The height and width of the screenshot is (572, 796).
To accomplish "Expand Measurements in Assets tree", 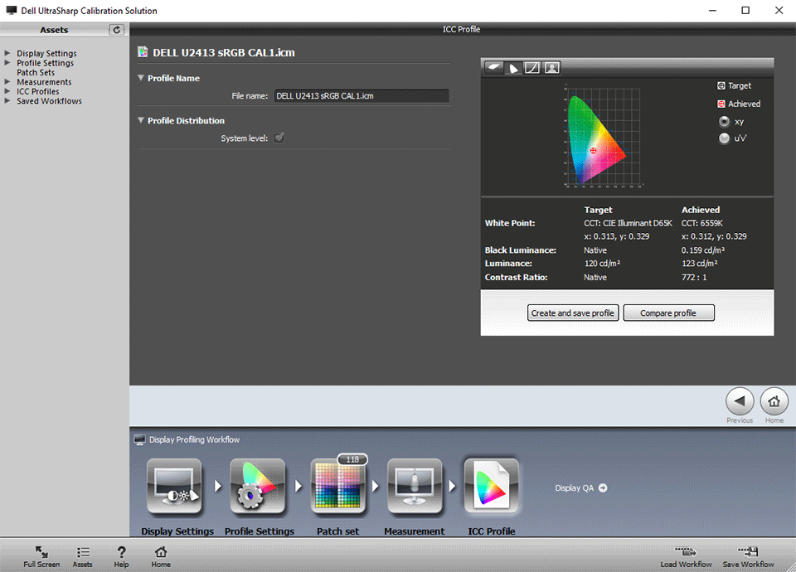I will tap(7, 82).
